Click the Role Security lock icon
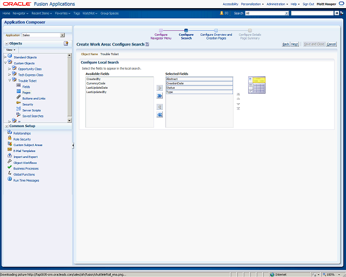This screenshot has height=277, width=346. [10, 138]
